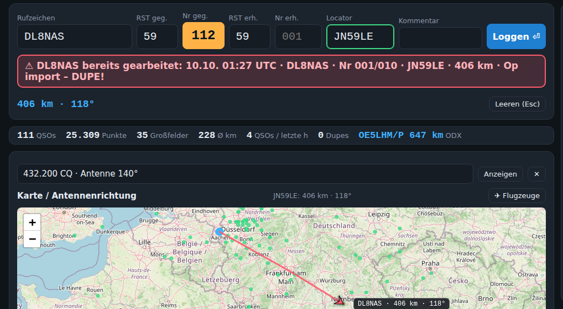The width and height of the screenshot is (563, 309).
Task: Click the blue Loggen button
Action: click(516, 36)
